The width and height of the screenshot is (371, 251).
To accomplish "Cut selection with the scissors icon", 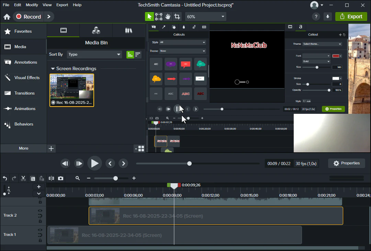I will (x=23, y=178).
